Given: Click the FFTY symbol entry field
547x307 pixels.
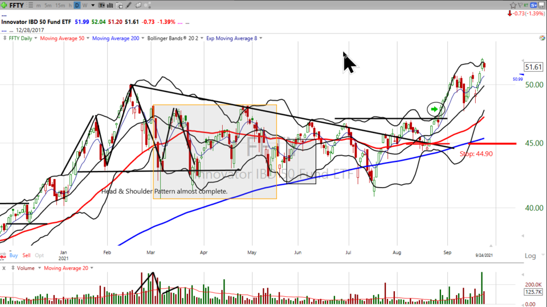Looking at the screenshot, I should [x=19, y=5].
